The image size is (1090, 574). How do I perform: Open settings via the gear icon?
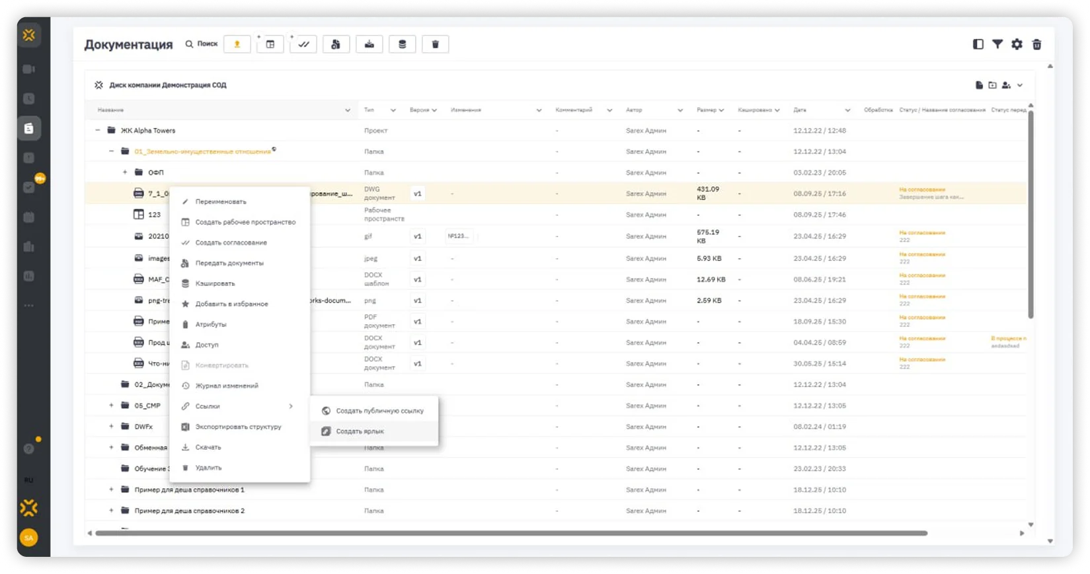(1017, 44)
